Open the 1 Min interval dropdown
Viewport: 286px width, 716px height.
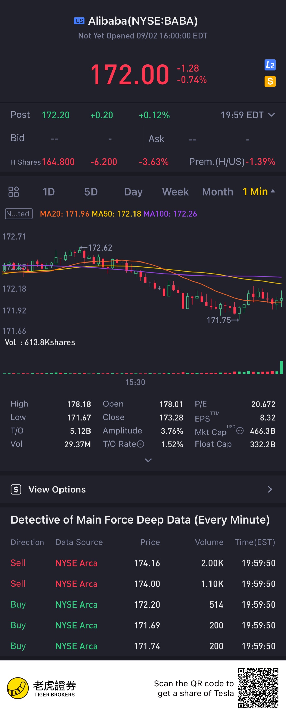[259, 191]
